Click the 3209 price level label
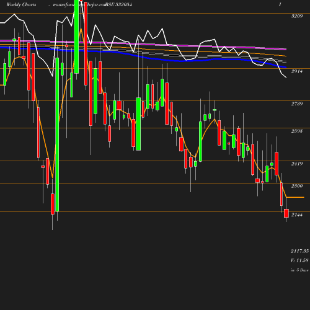Screen dimensions: 310x310 coord(297,16)
